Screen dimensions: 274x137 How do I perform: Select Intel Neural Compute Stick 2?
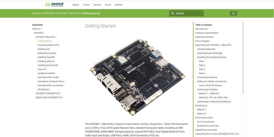(x=51, y=81)
